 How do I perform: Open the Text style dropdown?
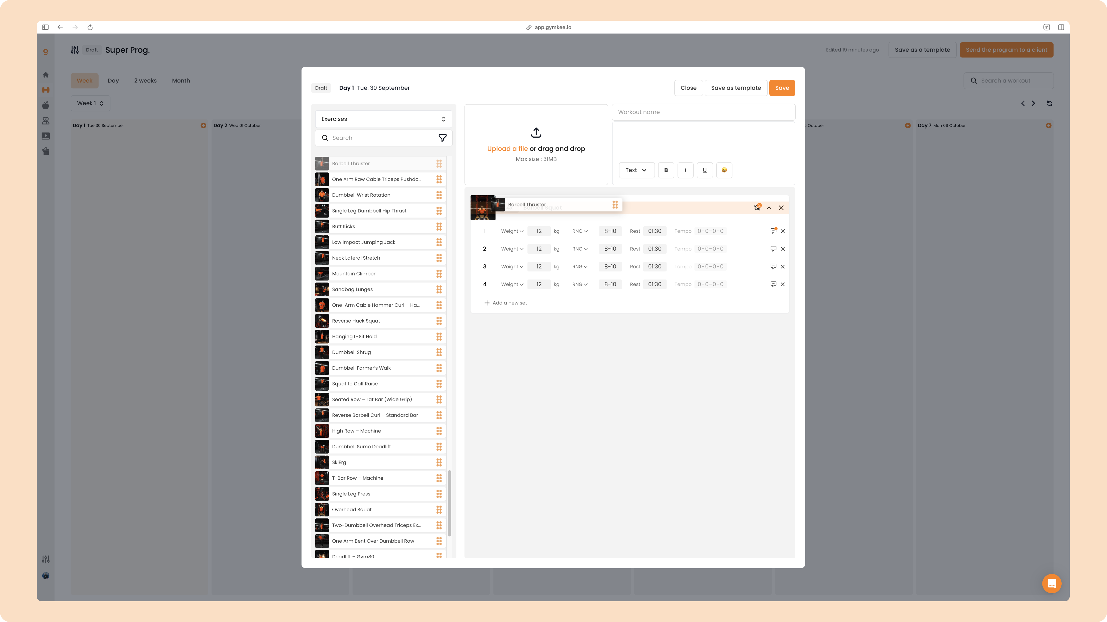(636, 170)
